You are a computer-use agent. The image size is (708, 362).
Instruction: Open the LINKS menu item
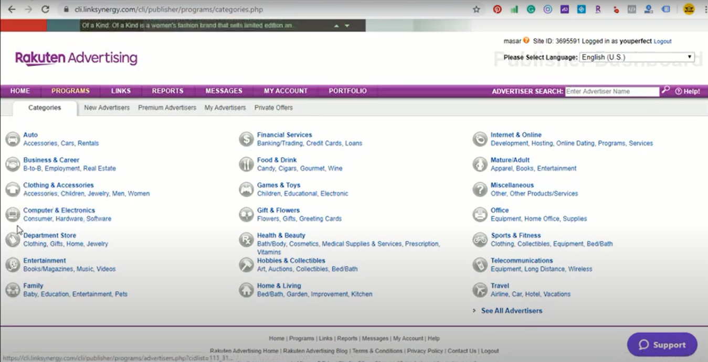pyautogui.click(x=121, y=91)
